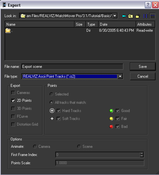Sort files by Name column header
This screenshot has height=175, width=159.
coord(40,24)
